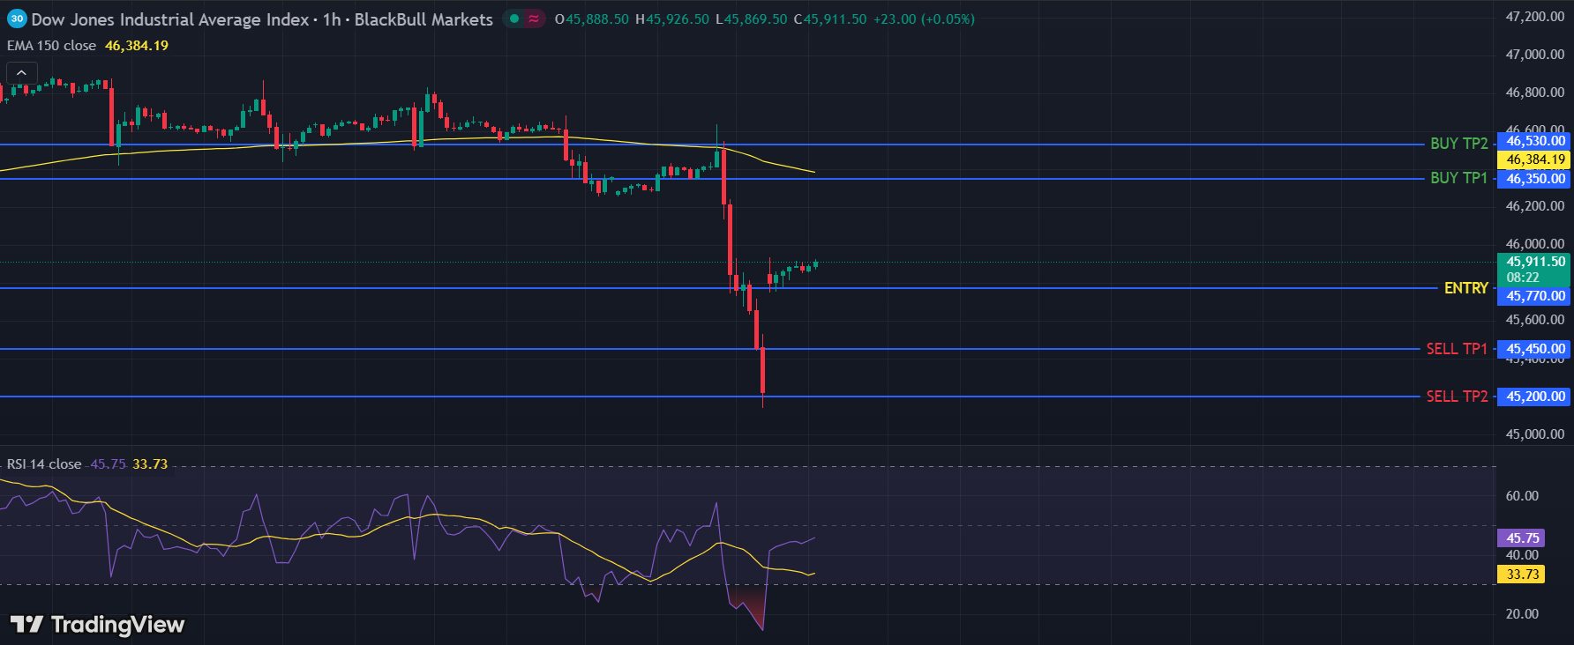Select the RSI 14 close indicator legend

pos(44,464)
